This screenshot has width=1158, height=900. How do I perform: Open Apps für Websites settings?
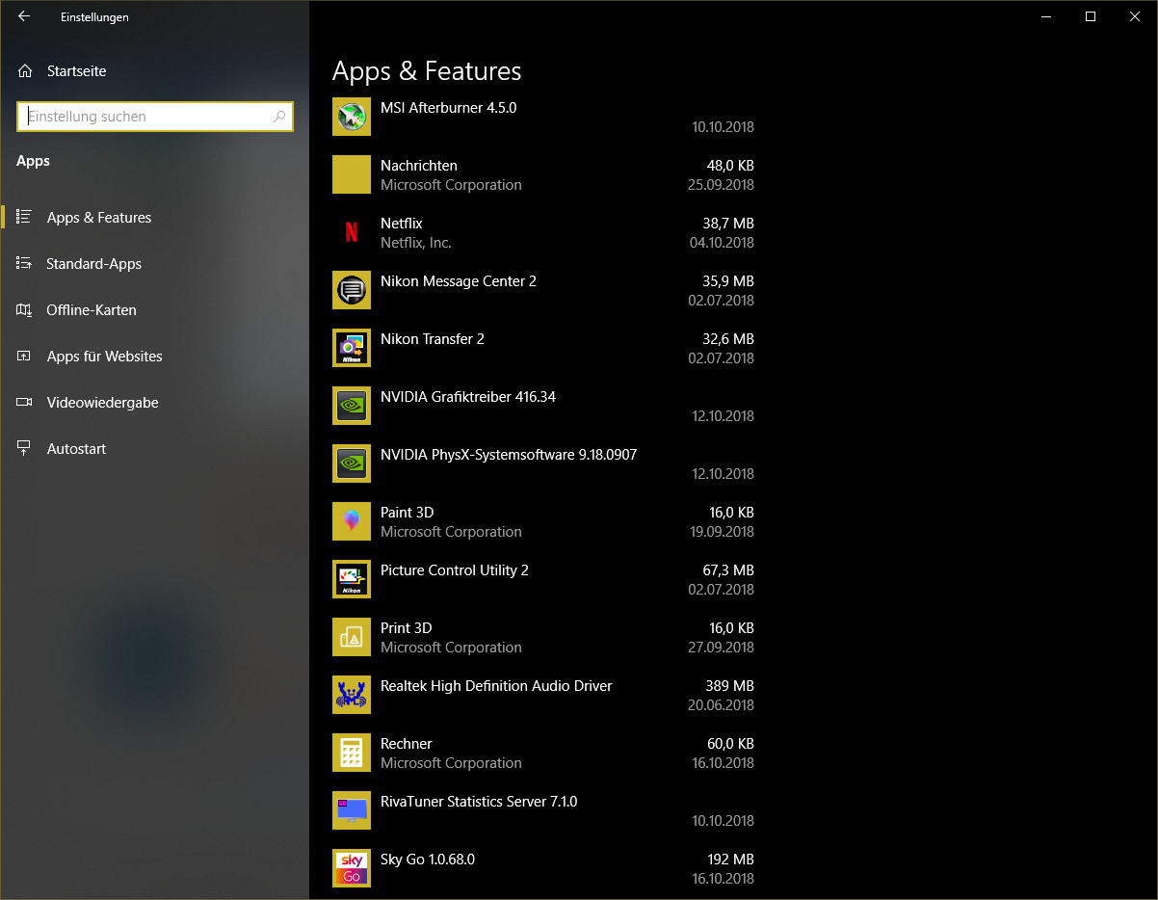tap(154, 357)
